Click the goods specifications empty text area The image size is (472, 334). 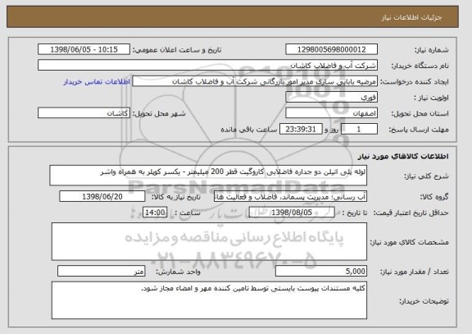[x=209, y=242]
